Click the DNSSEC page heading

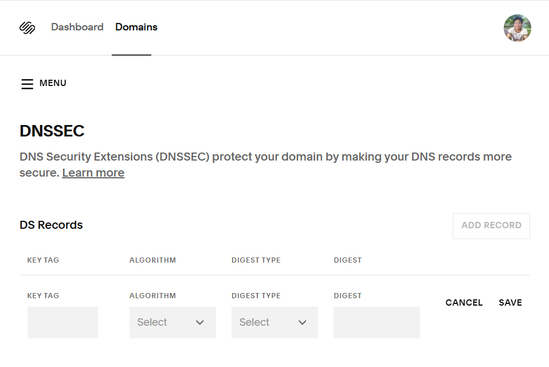click(52, 131)
